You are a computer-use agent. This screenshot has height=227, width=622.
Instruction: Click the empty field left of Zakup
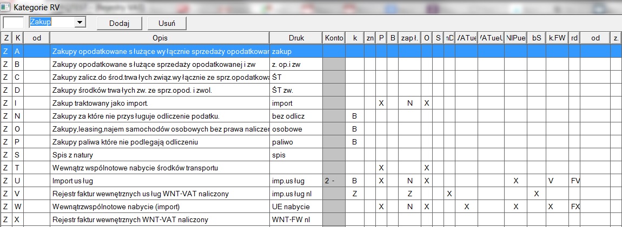tap(14, 22)
